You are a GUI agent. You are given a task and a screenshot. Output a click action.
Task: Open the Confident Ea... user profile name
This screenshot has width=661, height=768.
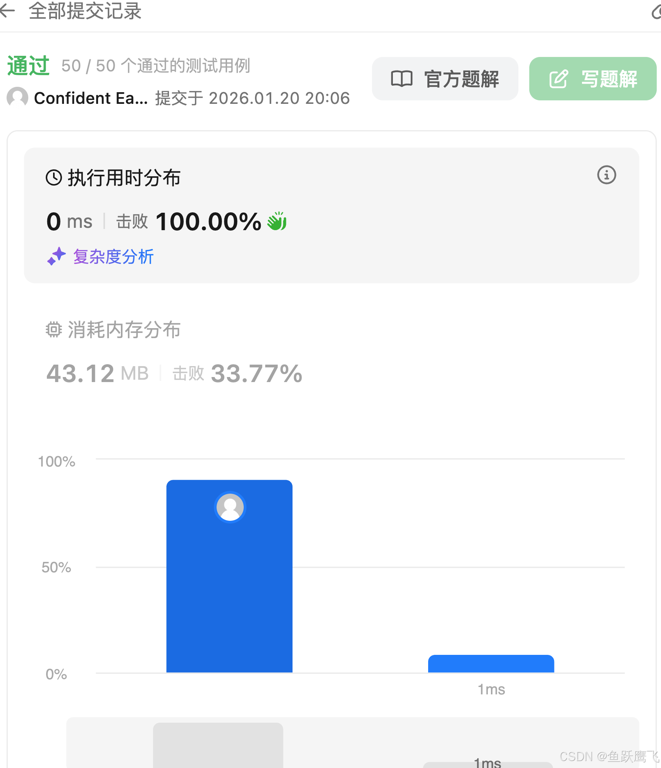point(91,98)
